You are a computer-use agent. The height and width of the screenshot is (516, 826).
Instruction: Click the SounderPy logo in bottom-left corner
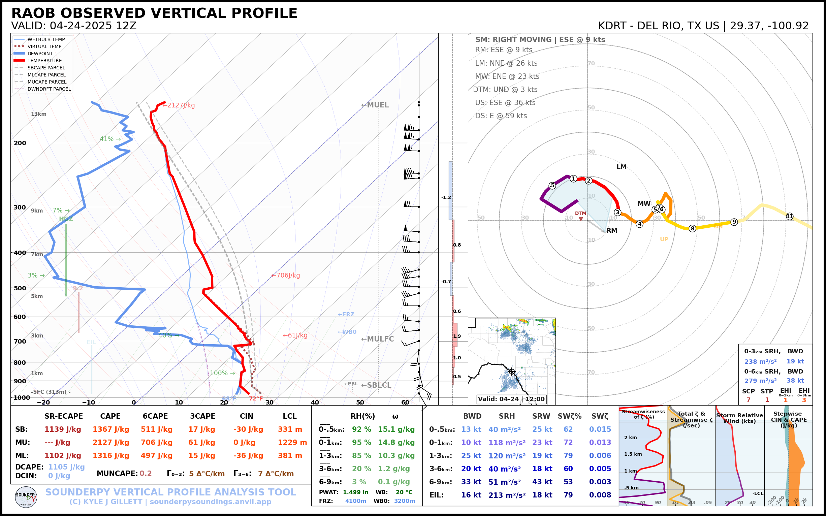pos(26,497)
